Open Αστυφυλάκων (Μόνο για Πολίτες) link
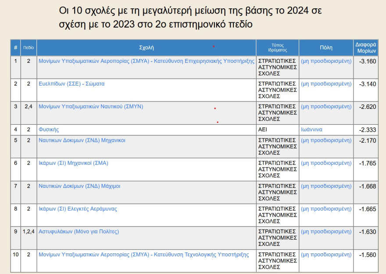386x274 pixels. click(x=79, y=231)
